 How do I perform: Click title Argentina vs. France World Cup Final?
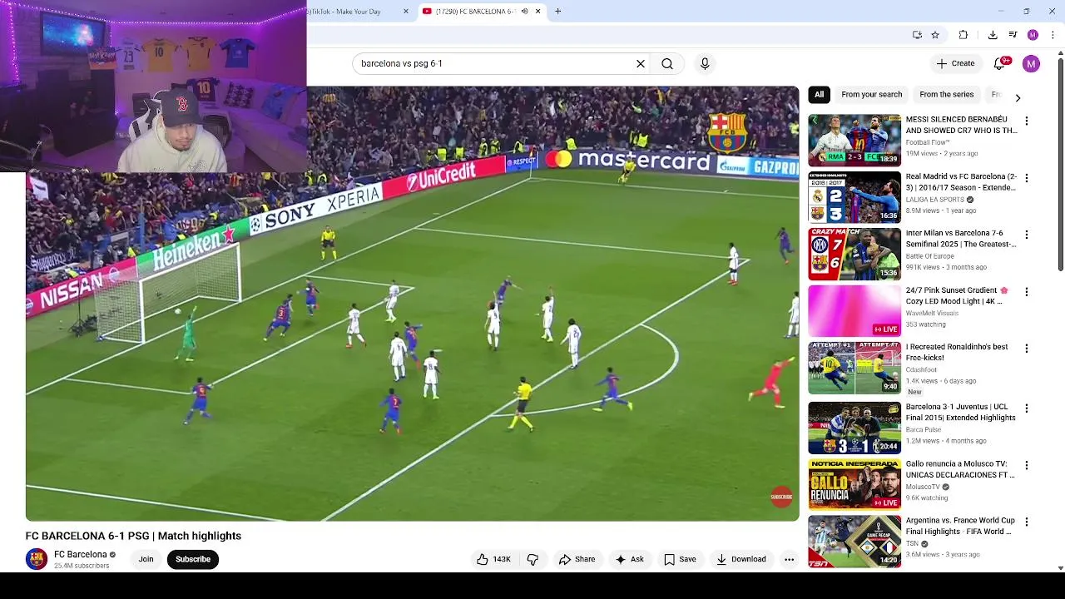pyautogui.click(x=960, y=526)
